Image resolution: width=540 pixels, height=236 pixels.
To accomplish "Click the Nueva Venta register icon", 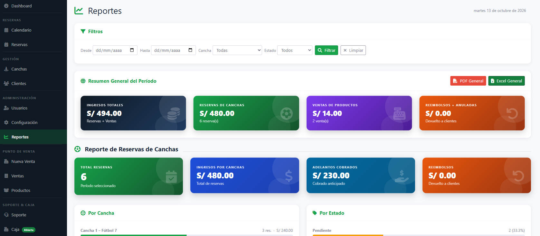I will tap(6, 161).
